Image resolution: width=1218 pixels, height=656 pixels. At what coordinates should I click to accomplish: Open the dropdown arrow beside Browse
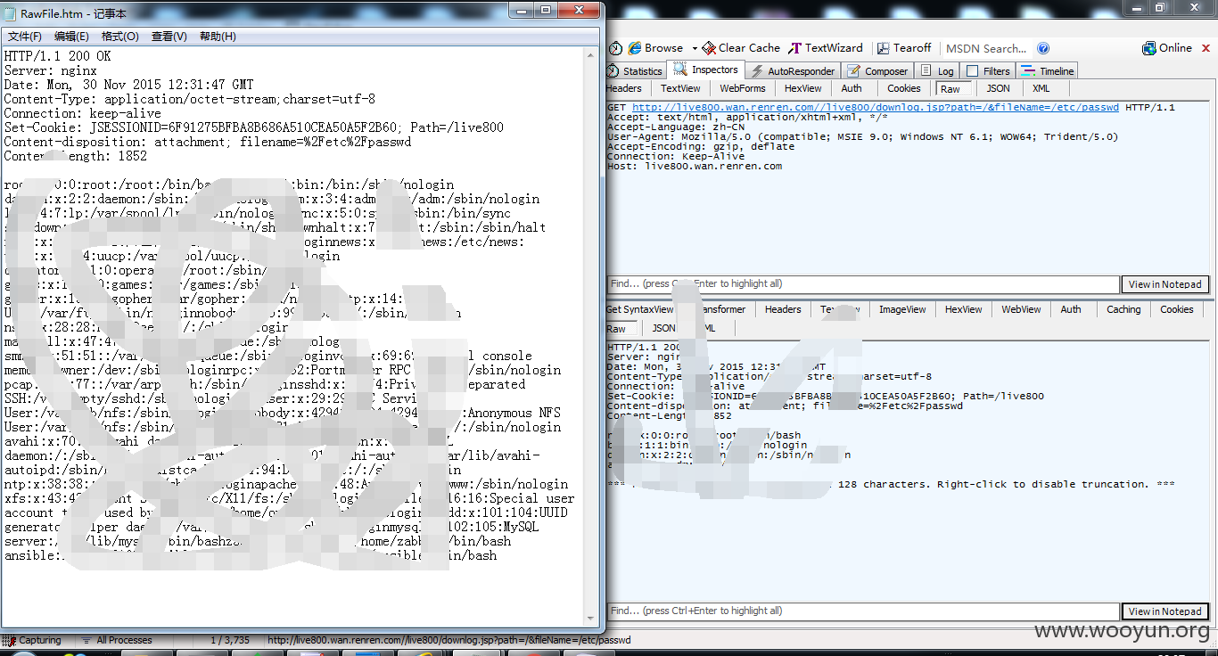(694, 48)
